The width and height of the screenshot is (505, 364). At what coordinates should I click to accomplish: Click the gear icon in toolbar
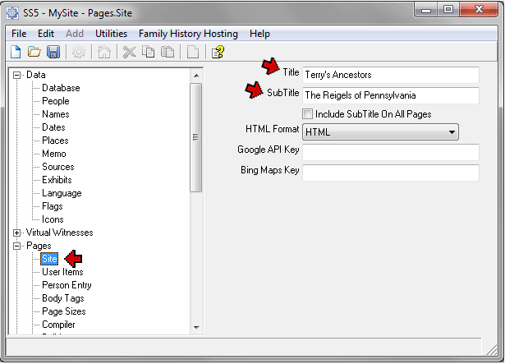click(80, 52)
